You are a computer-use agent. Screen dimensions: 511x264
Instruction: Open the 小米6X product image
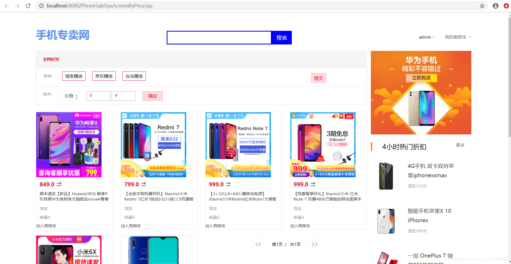pyautogui.click(x=69, y=250)
